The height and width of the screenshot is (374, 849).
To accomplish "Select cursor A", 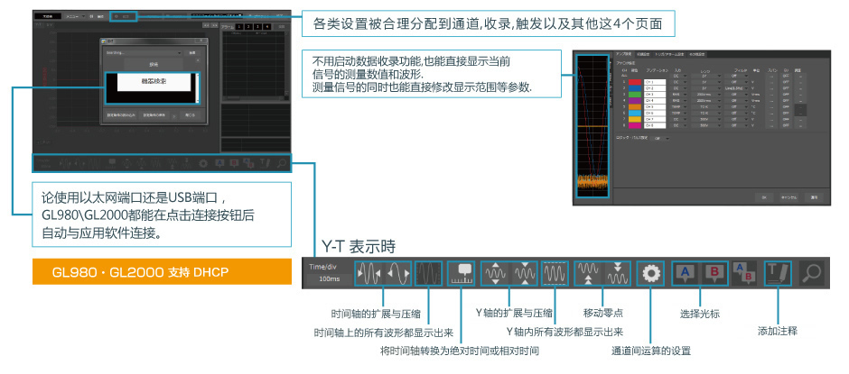I will pos(686,274).
